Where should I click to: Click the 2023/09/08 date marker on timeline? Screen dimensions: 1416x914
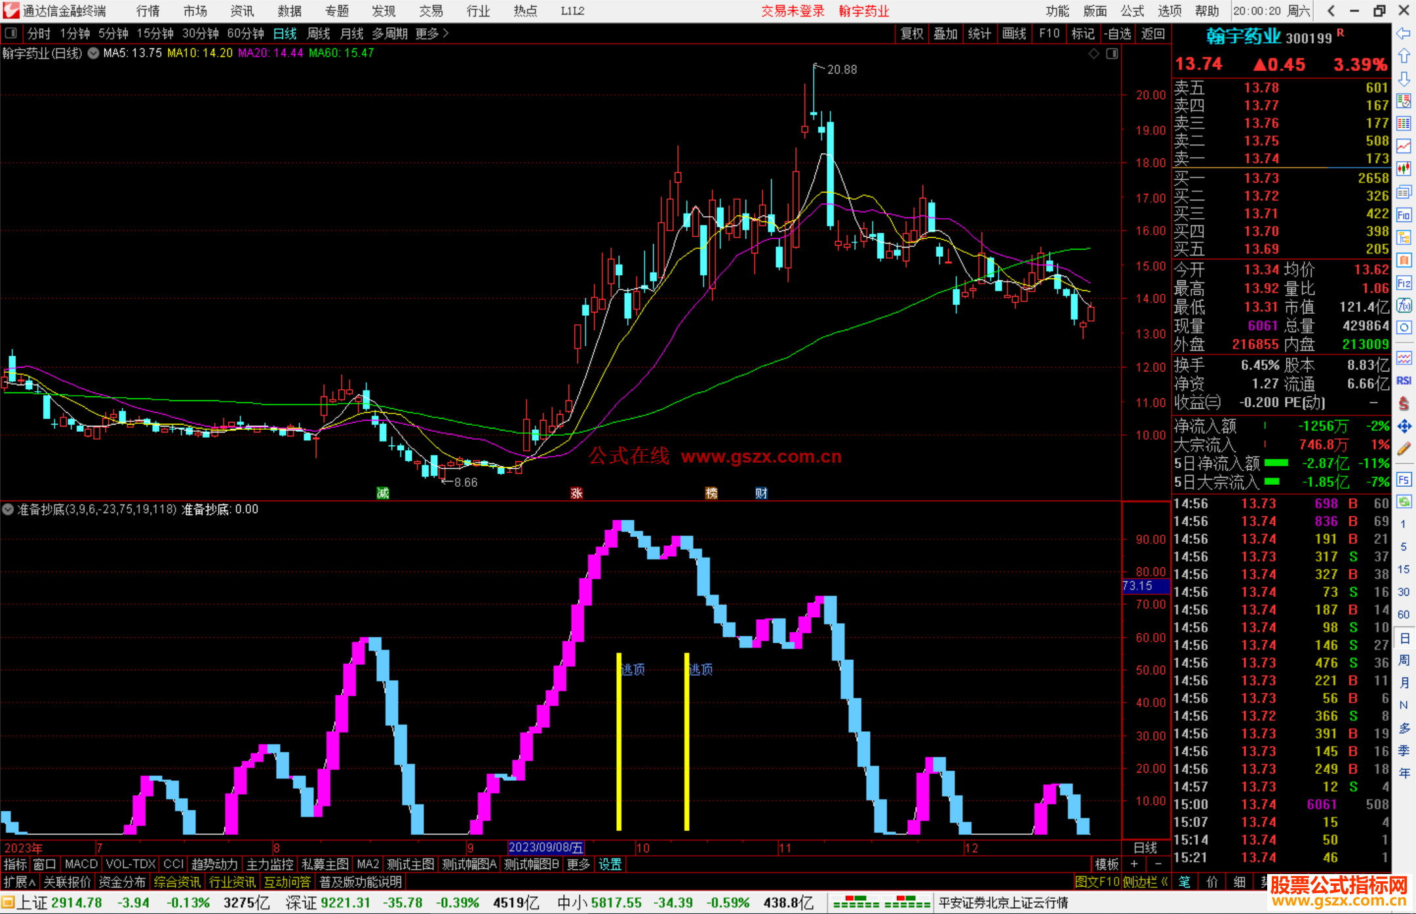[x=545, y=847]
